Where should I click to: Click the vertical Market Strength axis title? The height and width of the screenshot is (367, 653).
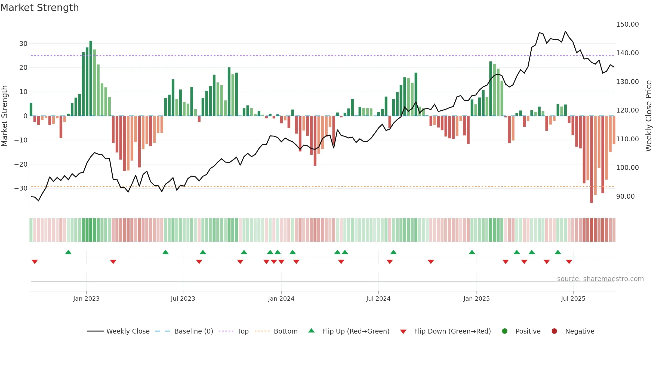4,116
